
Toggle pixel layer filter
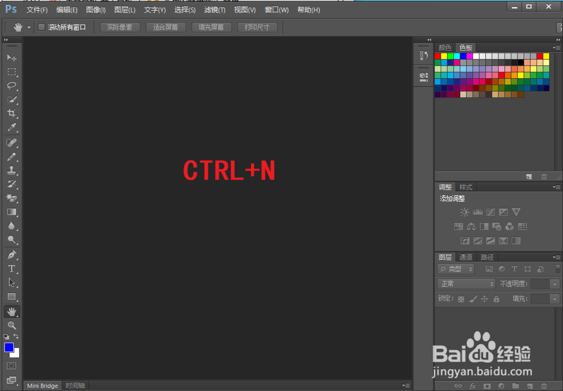489,269
